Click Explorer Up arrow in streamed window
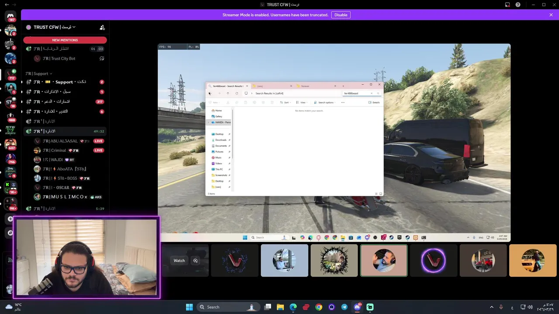The image size is (559, 314). pos(228,93)
